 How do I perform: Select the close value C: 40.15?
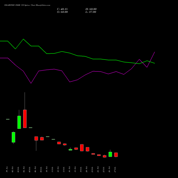pos(62,9)
